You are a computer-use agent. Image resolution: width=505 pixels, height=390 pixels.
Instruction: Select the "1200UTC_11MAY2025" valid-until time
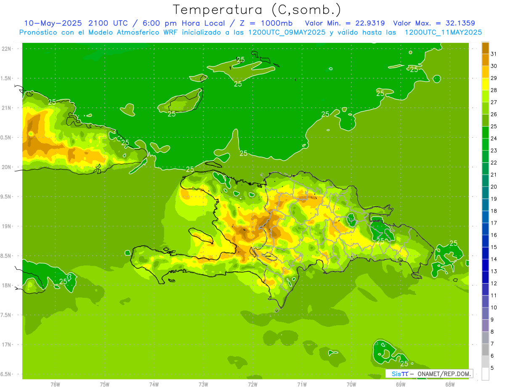pyautogui.click(x=443, y=32)
